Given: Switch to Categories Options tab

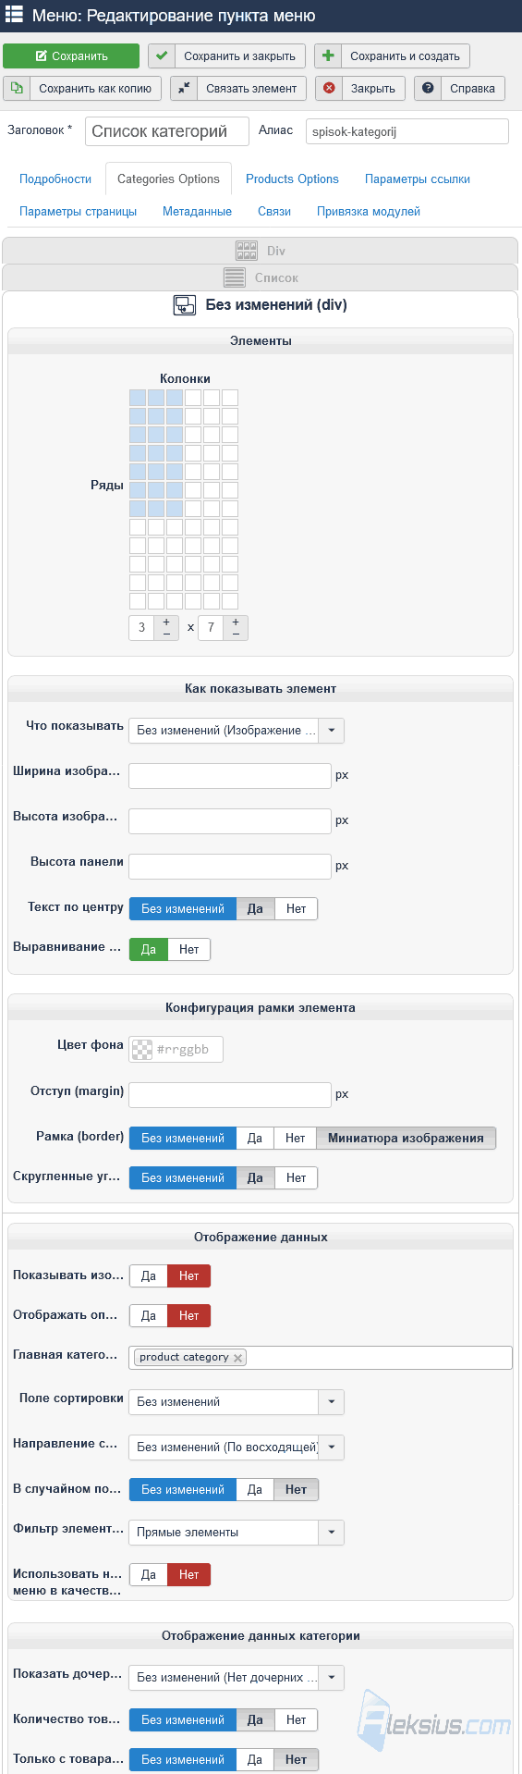Looking at the screenshot, I should [x=168, y=179].
